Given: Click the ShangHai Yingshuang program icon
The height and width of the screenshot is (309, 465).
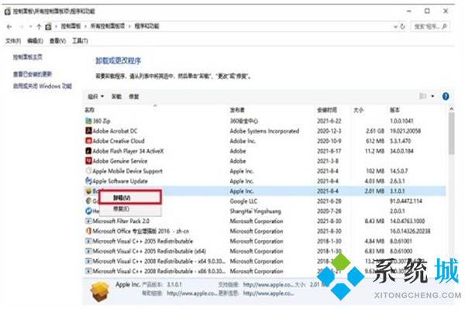Looking at the screenshot, I should [x=88, y=211].
